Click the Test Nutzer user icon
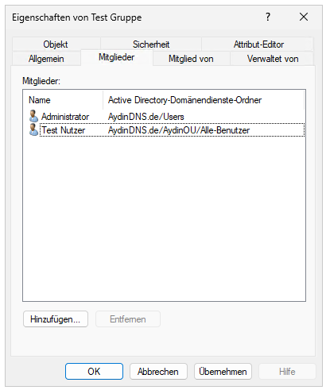 tap(33, 129)
